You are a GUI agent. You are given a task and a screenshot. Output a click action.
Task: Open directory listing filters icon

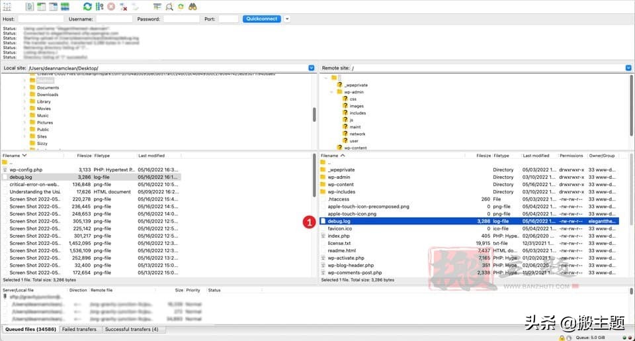coord(157,7)
